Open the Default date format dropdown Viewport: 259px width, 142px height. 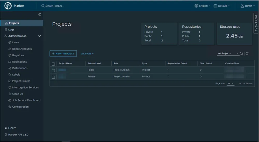coord(221,6)
